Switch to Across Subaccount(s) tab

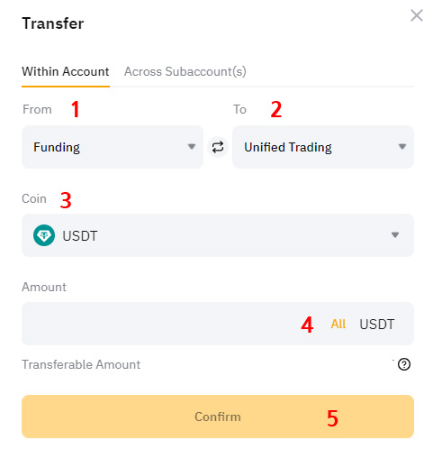pyautogui.click(x=185, y=72)
